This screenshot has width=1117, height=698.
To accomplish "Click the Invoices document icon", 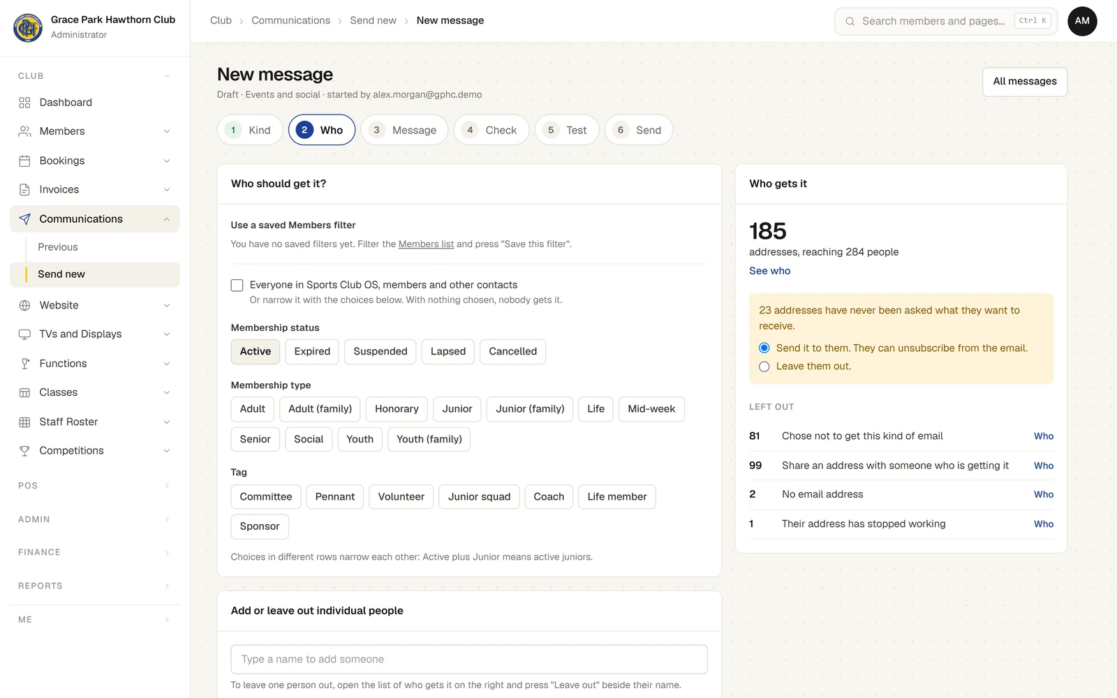I will (24, 190).
